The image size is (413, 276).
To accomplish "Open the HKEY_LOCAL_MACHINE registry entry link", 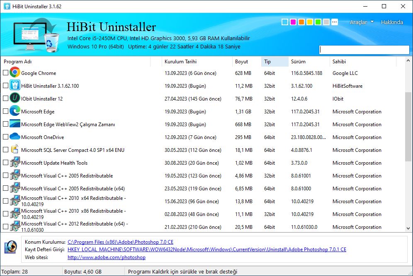I will click(x=207, y=250).
